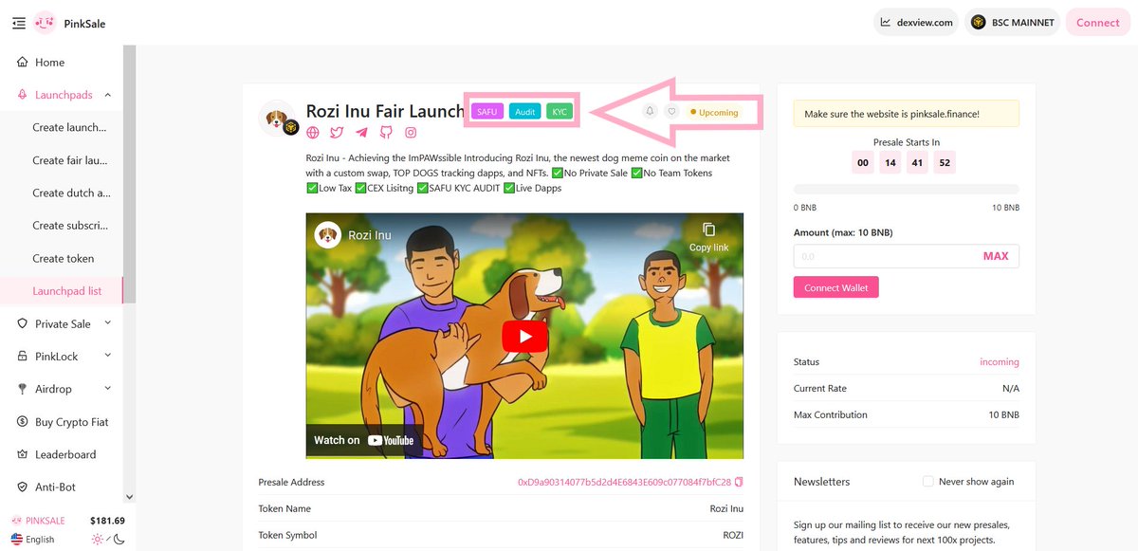This screenshot has width=1138, height=551.
Task: Expand the Private Sale menu
Action: [60, 322]
